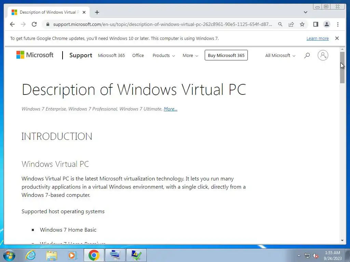Viewport: 350px width, 262px height.
Task: Open the Windows Start menu
Action: click(9, 255)
